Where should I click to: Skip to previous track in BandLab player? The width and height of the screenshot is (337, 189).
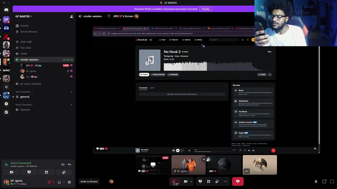click(x=173, y=150)
